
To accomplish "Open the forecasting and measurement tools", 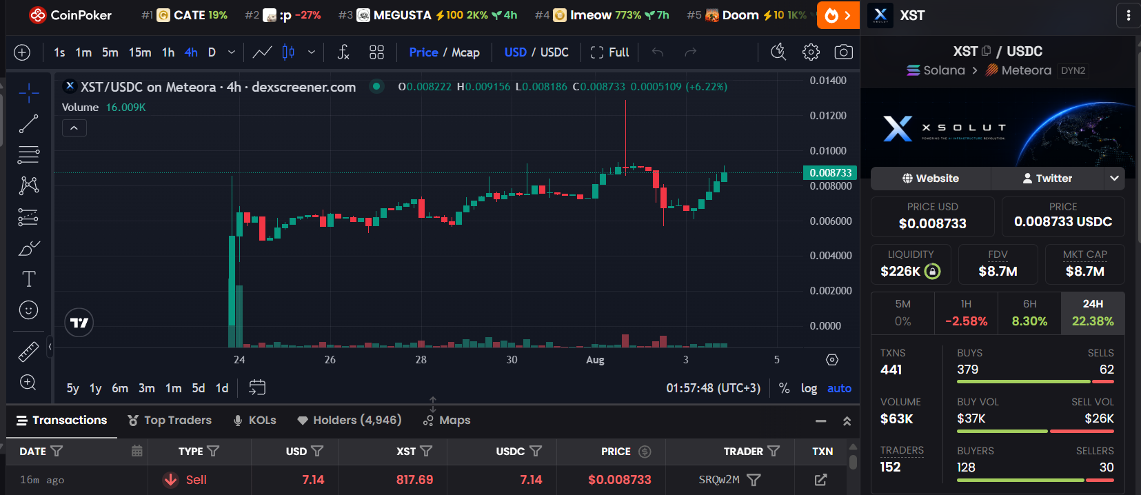I will [x=28, y=217].
